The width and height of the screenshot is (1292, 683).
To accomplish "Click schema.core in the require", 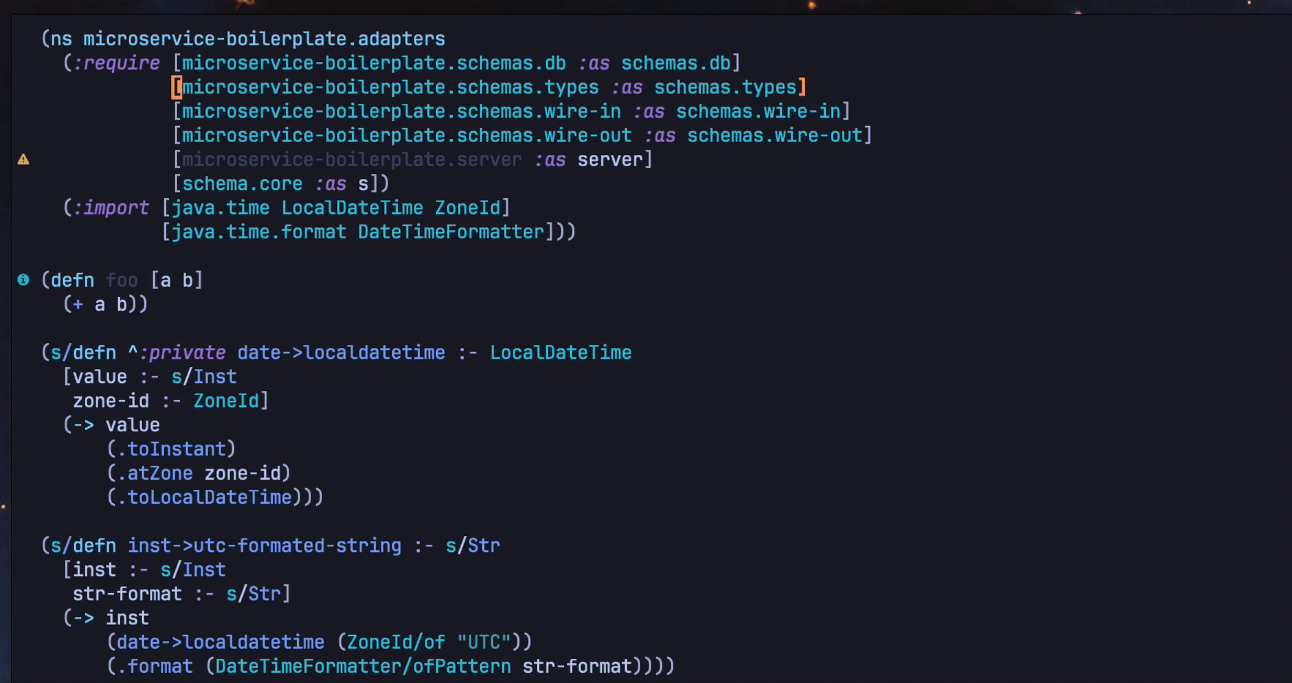I will tap(242, 183).
